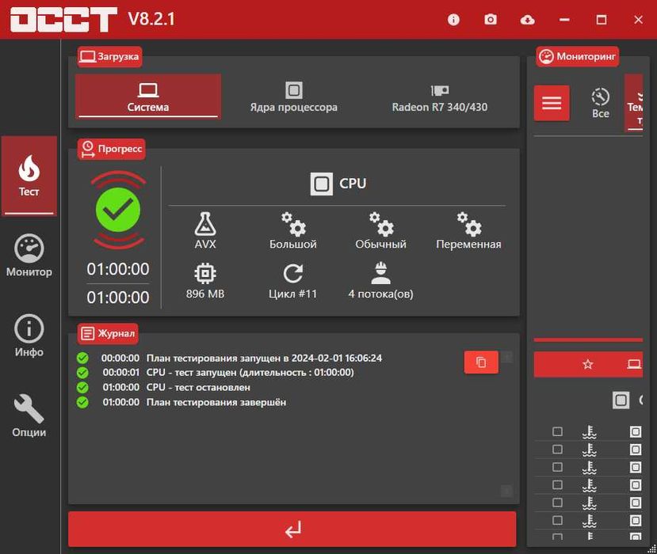Click the CPU chip icon in the sixth sensor row
657x554 pixels.
(636, 521)
